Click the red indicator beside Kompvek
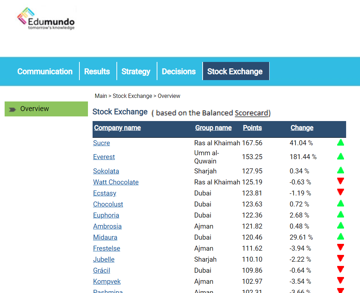 pos(340,281)
